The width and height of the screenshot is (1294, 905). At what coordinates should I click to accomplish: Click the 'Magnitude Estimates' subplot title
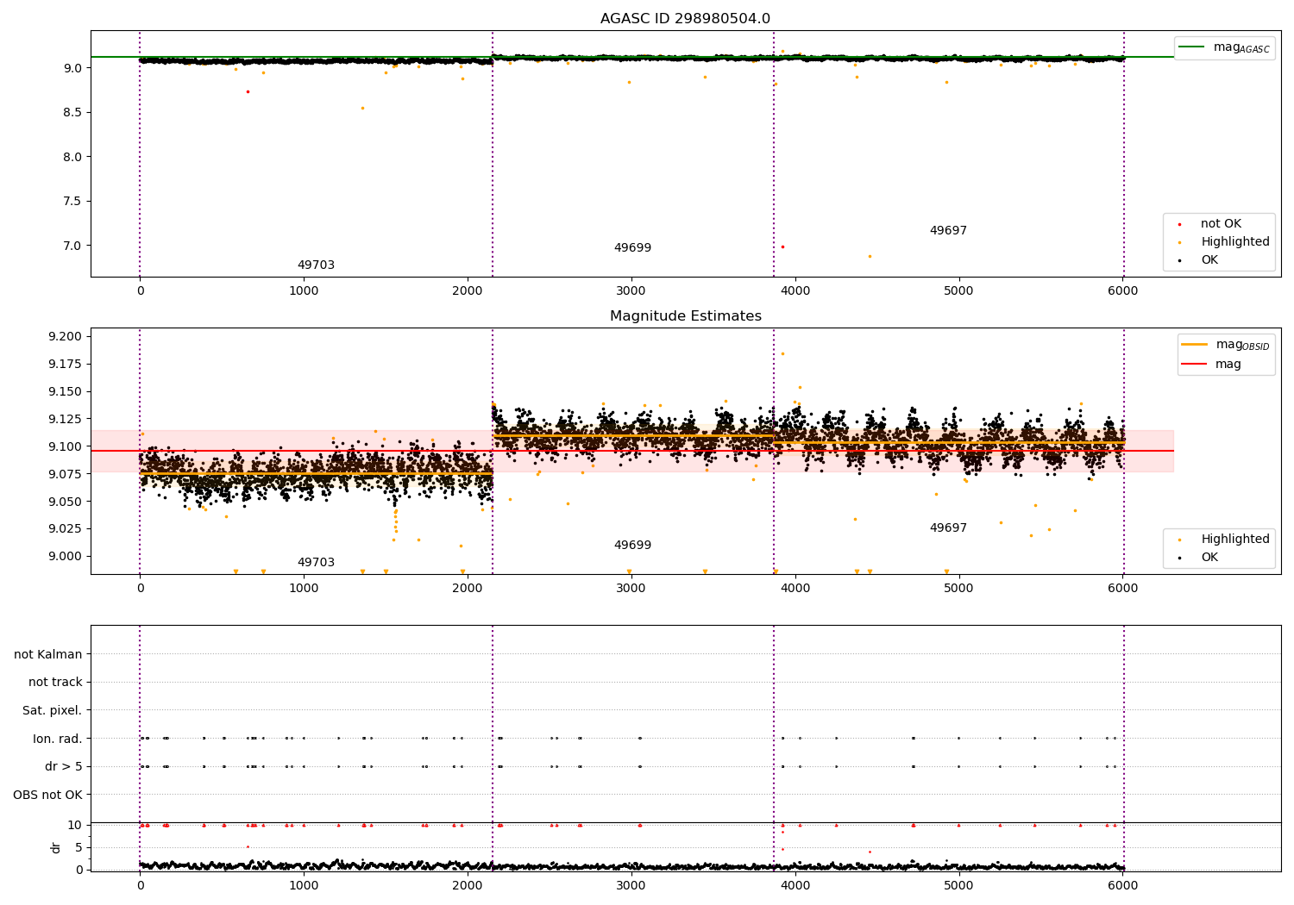click(x=685, y=316)
